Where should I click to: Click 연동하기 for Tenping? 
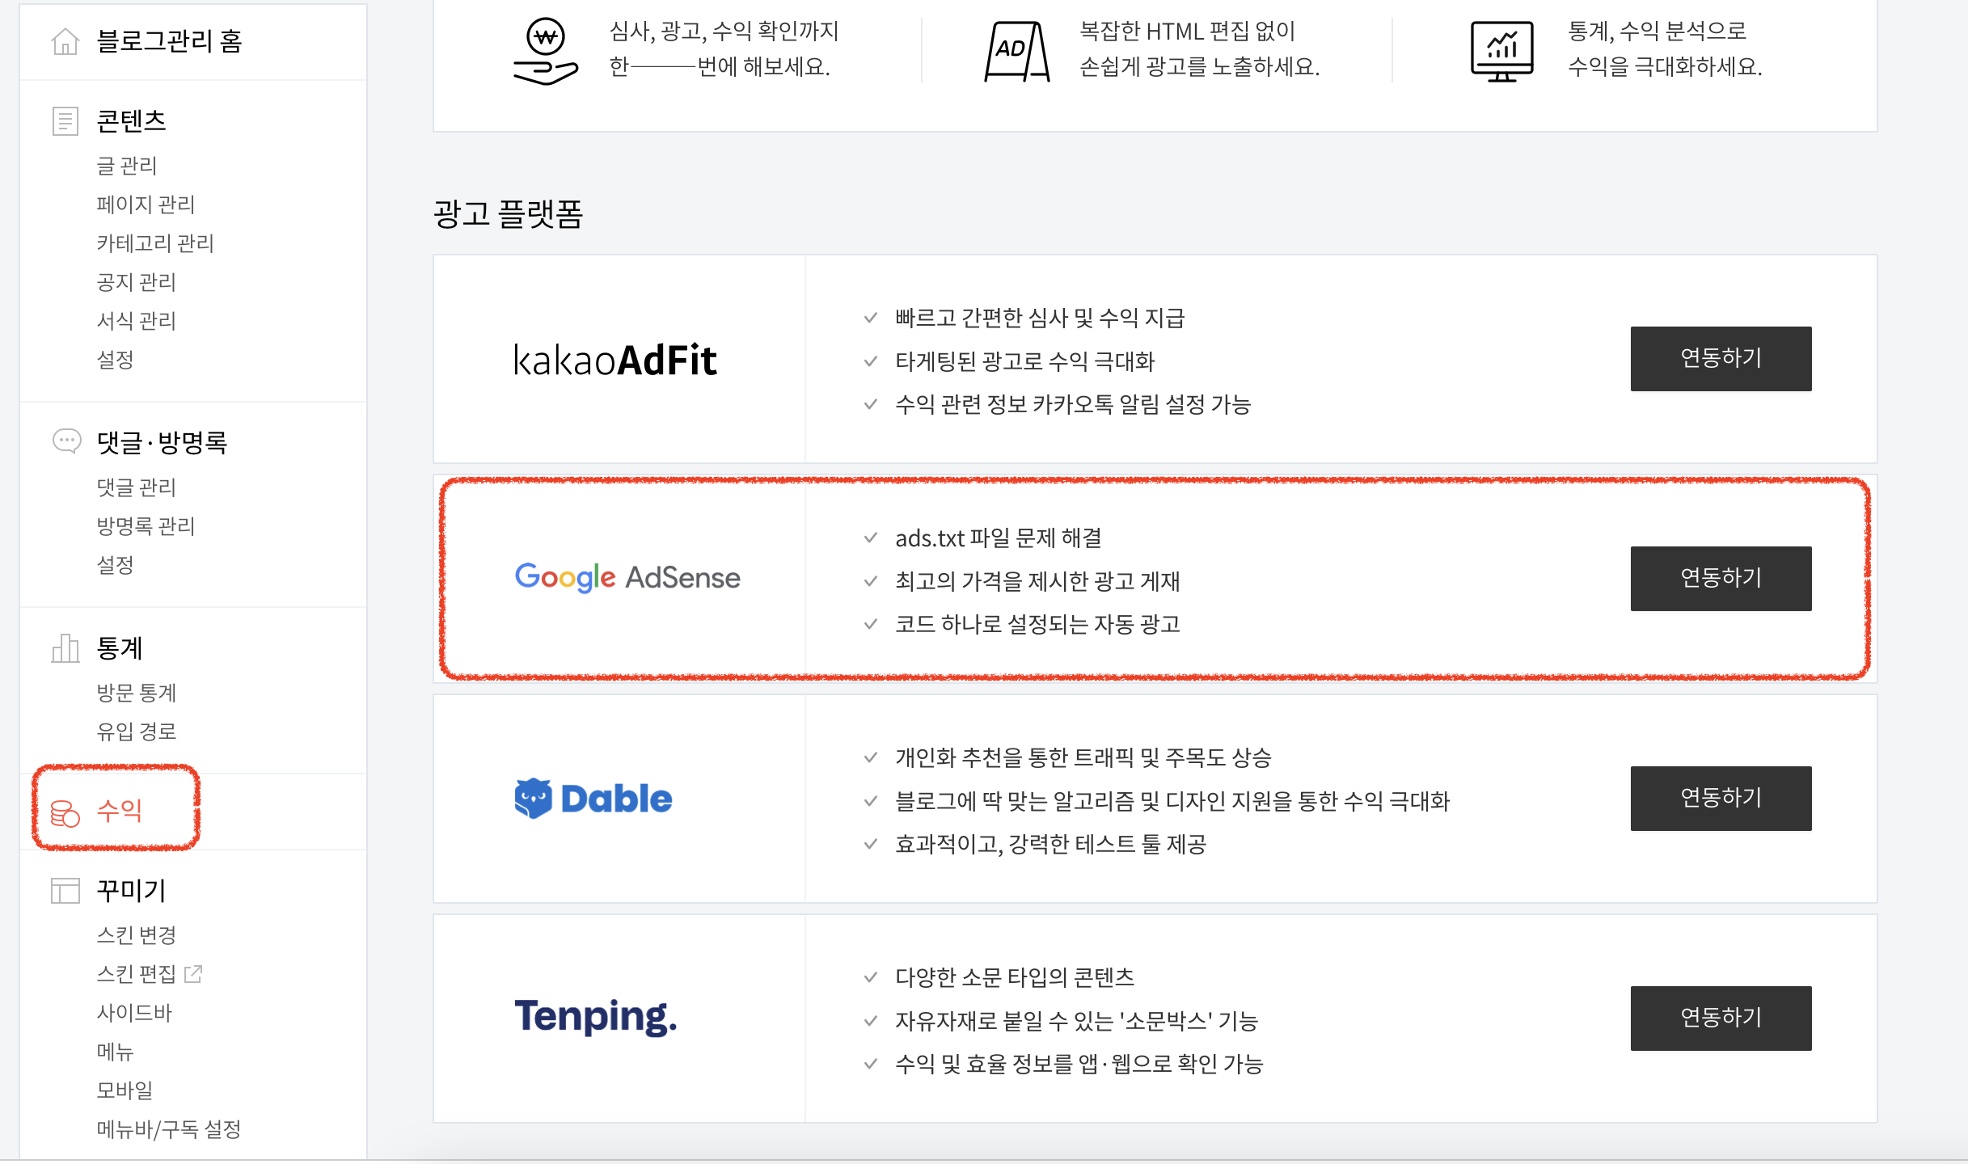tap(1721, 1018)
